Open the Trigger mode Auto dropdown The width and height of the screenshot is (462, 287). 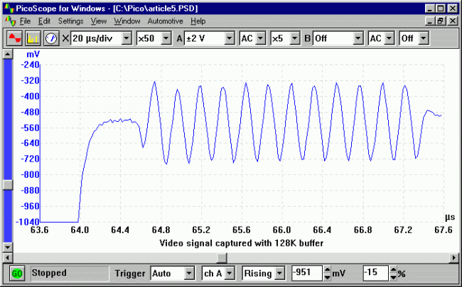click(189, 273)
